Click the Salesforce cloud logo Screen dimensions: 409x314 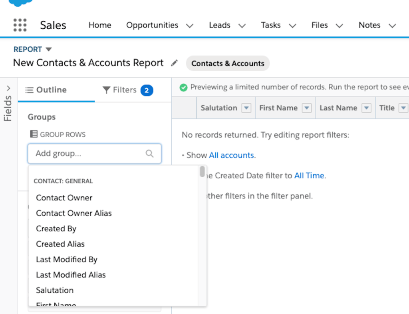[x=20, y=3]
